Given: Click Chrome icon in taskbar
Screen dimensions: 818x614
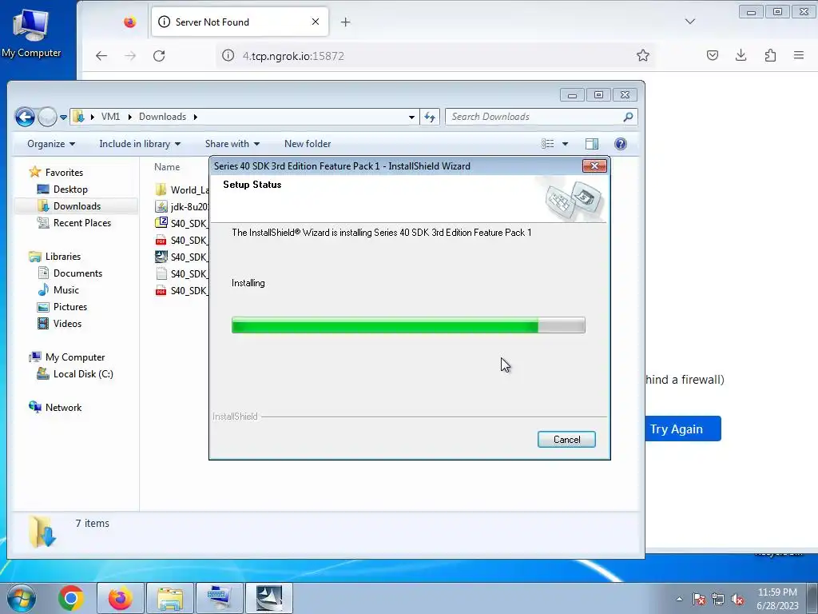Looking at the screenshot, I should click(71, 598).
